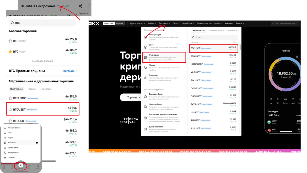Viewport: 307px width, 173px height.
Task: Click the star next to BTCUSD Бессрочные
Action: (10, 121)
